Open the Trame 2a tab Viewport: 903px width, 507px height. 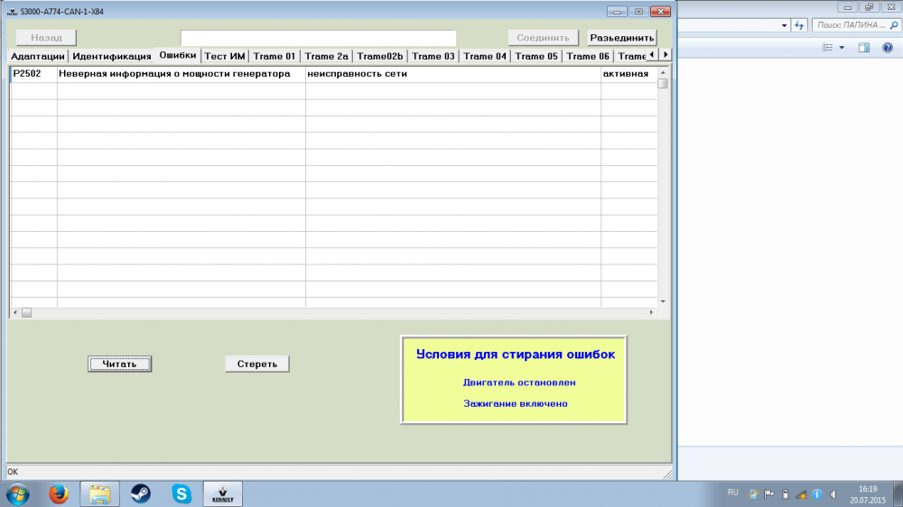coord(327,56)
